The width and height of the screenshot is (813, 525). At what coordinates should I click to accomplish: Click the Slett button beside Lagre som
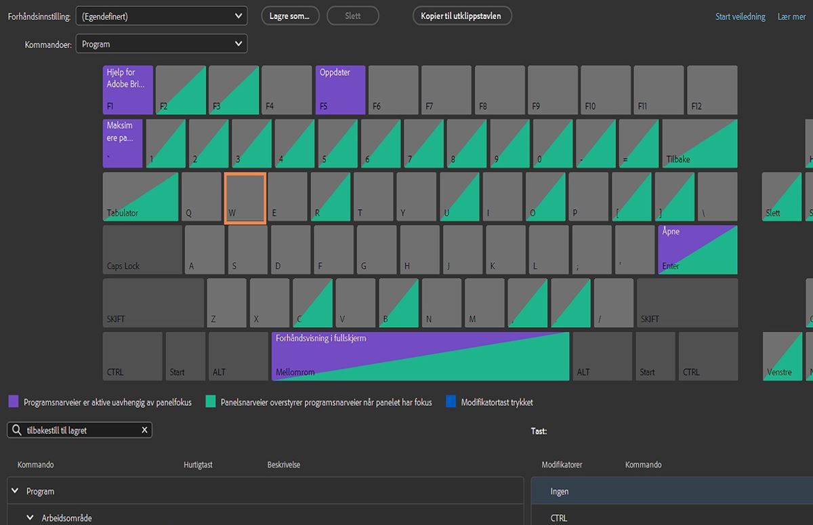(x=353, y=16)
